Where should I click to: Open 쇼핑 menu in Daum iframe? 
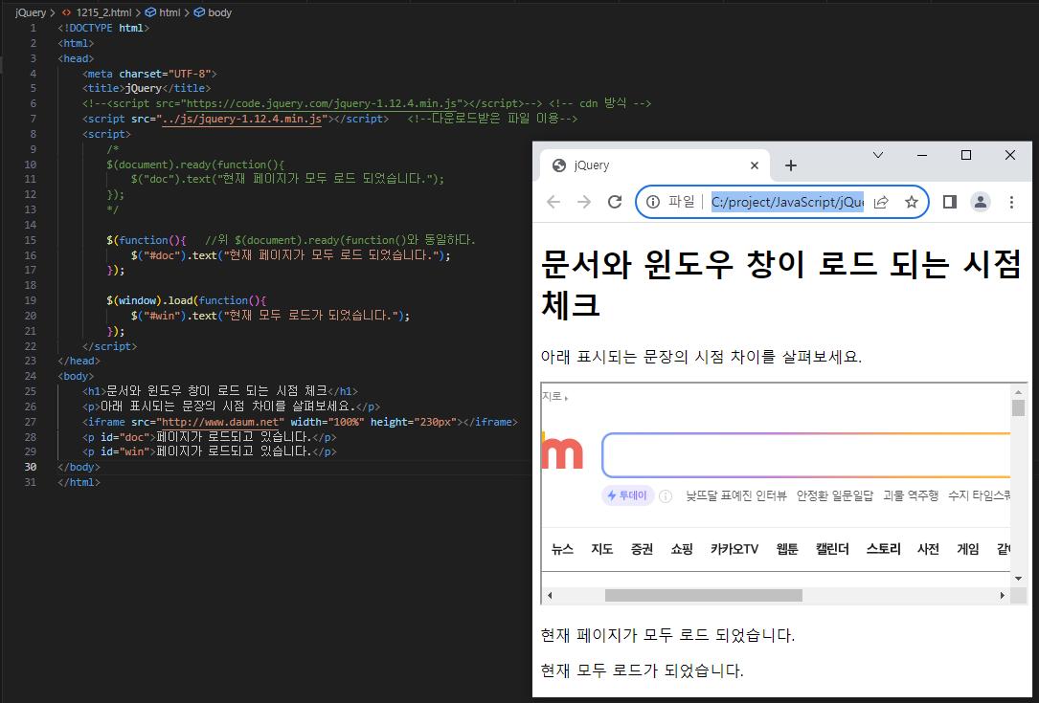pos(682,549)
